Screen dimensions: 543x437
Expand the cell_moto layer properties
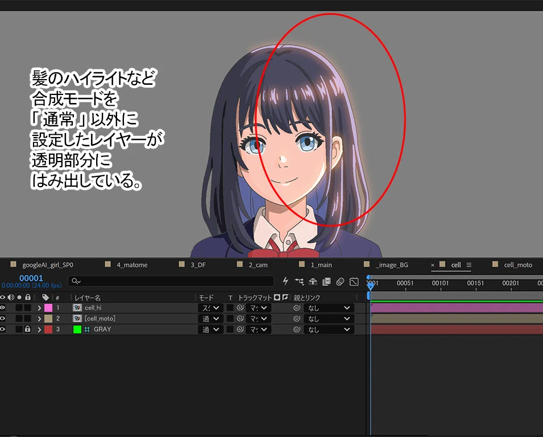click(x=39, y=319)
